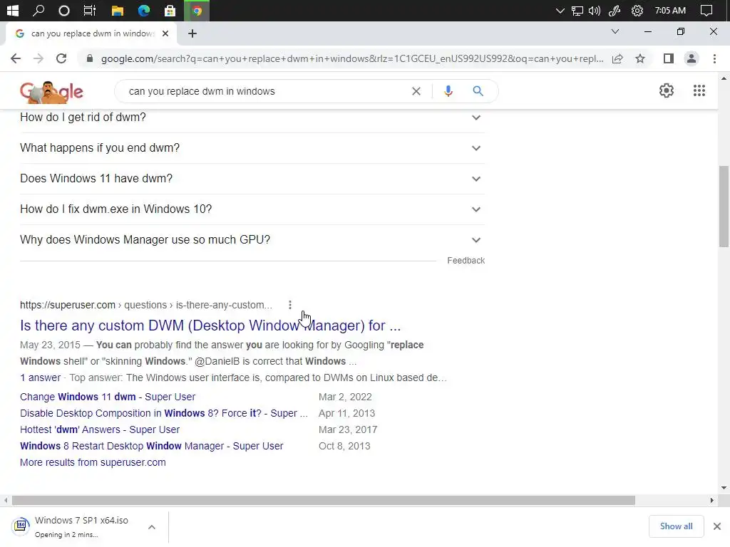Open the Action Center notifications

706,10
